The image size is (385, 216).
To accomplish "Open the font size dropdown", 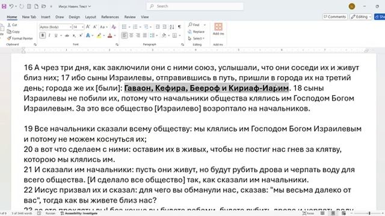I will click(x=83, y=27).
